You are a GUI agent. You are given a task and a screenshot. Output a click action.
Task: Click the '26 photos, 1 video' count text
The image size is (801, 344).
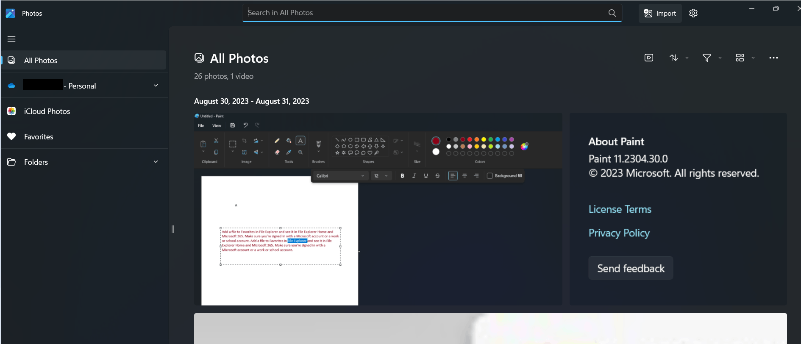(224, 76)
